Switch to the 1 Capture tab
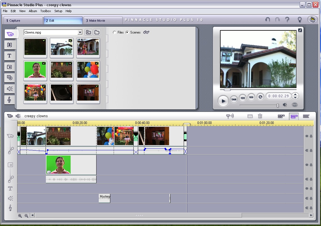Image resolution: width=321 pixels, height=226 pixels. click(23, 21)
